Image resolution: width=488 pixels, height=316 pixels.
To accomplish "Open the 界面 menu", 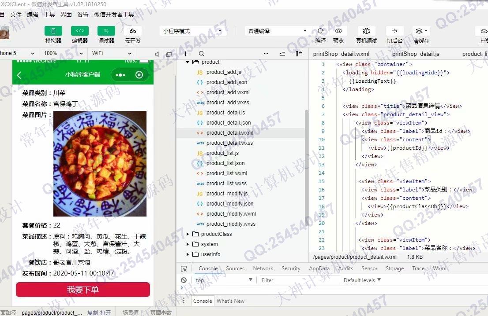I will (x=66, y=15).
